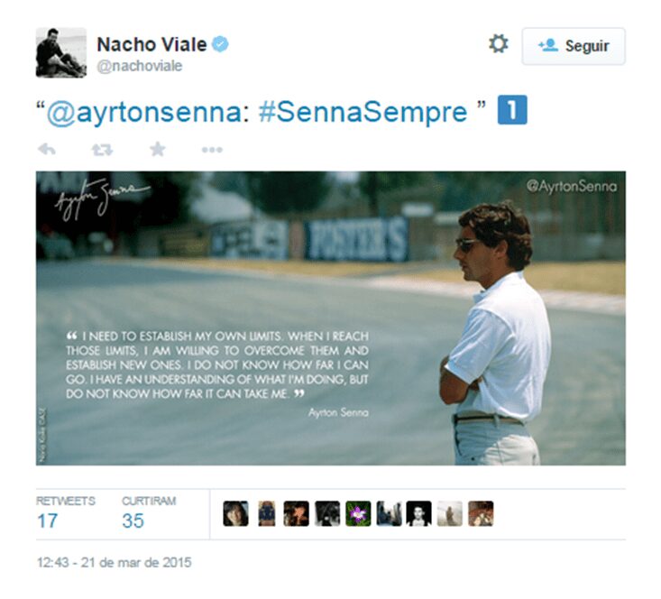This screenshot has height=599, width=661.
Task: View the 17 retweets list
Action: [x=65, y=513]
